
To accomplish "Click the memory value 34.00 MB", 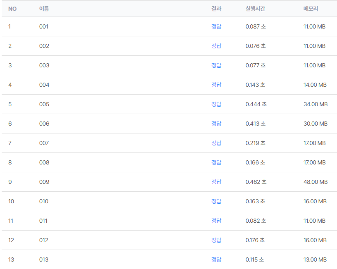I will tap(316, 104).
